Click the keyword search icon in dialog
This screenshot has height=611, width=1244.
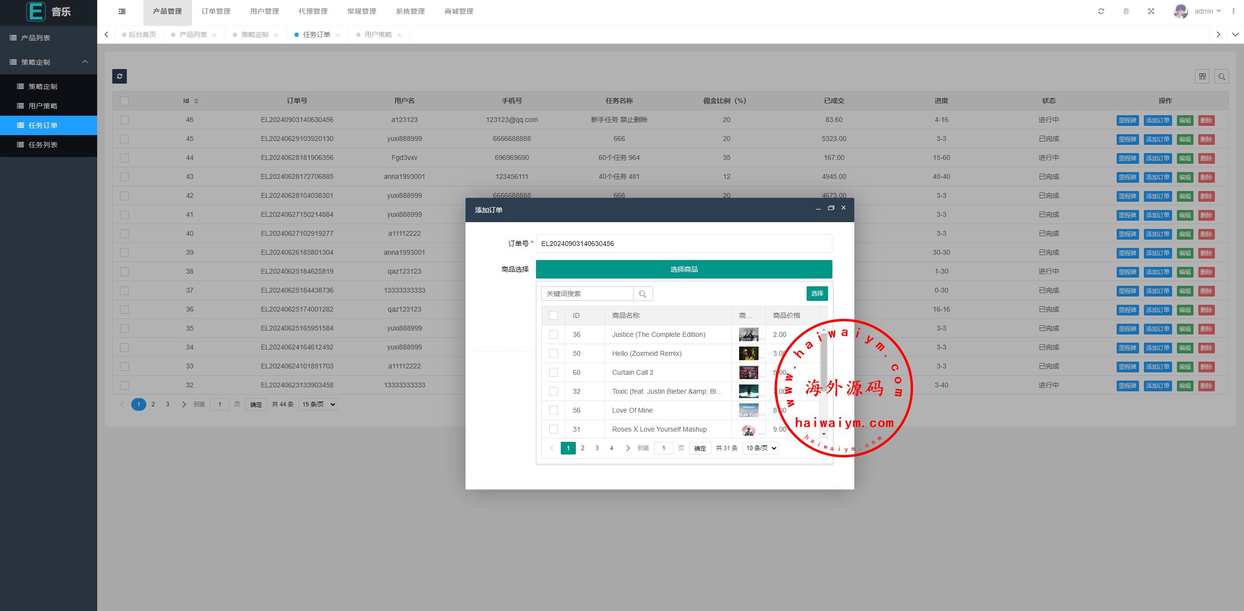click(x=642, y=294)
